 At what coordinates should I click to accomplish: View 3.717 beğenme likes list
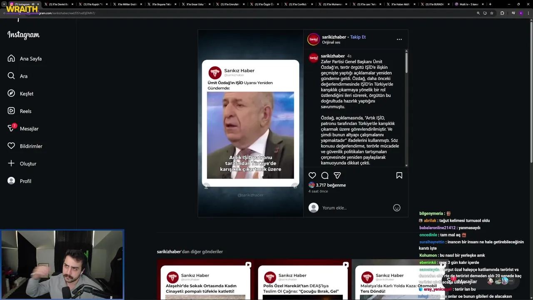331,185
